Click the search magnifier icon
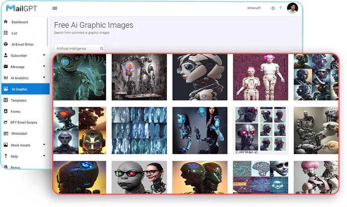Screen dimensions: 347x207 pyautogui.click(x=101, y=49)
